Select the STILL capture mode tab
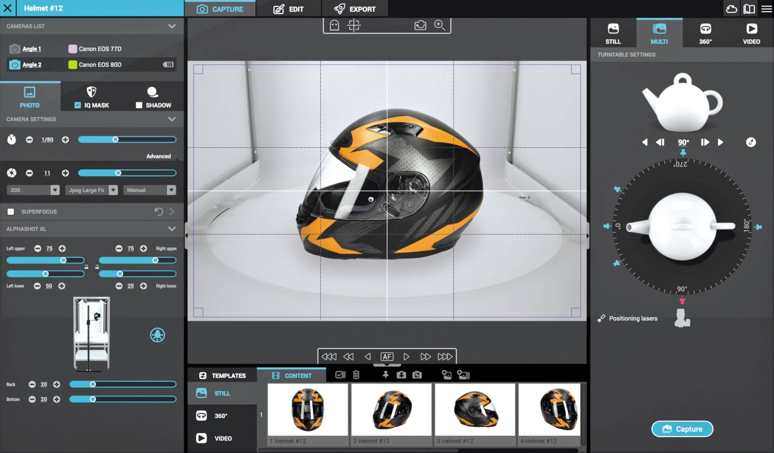The image size is (774, 453). (x=613, y=33)
